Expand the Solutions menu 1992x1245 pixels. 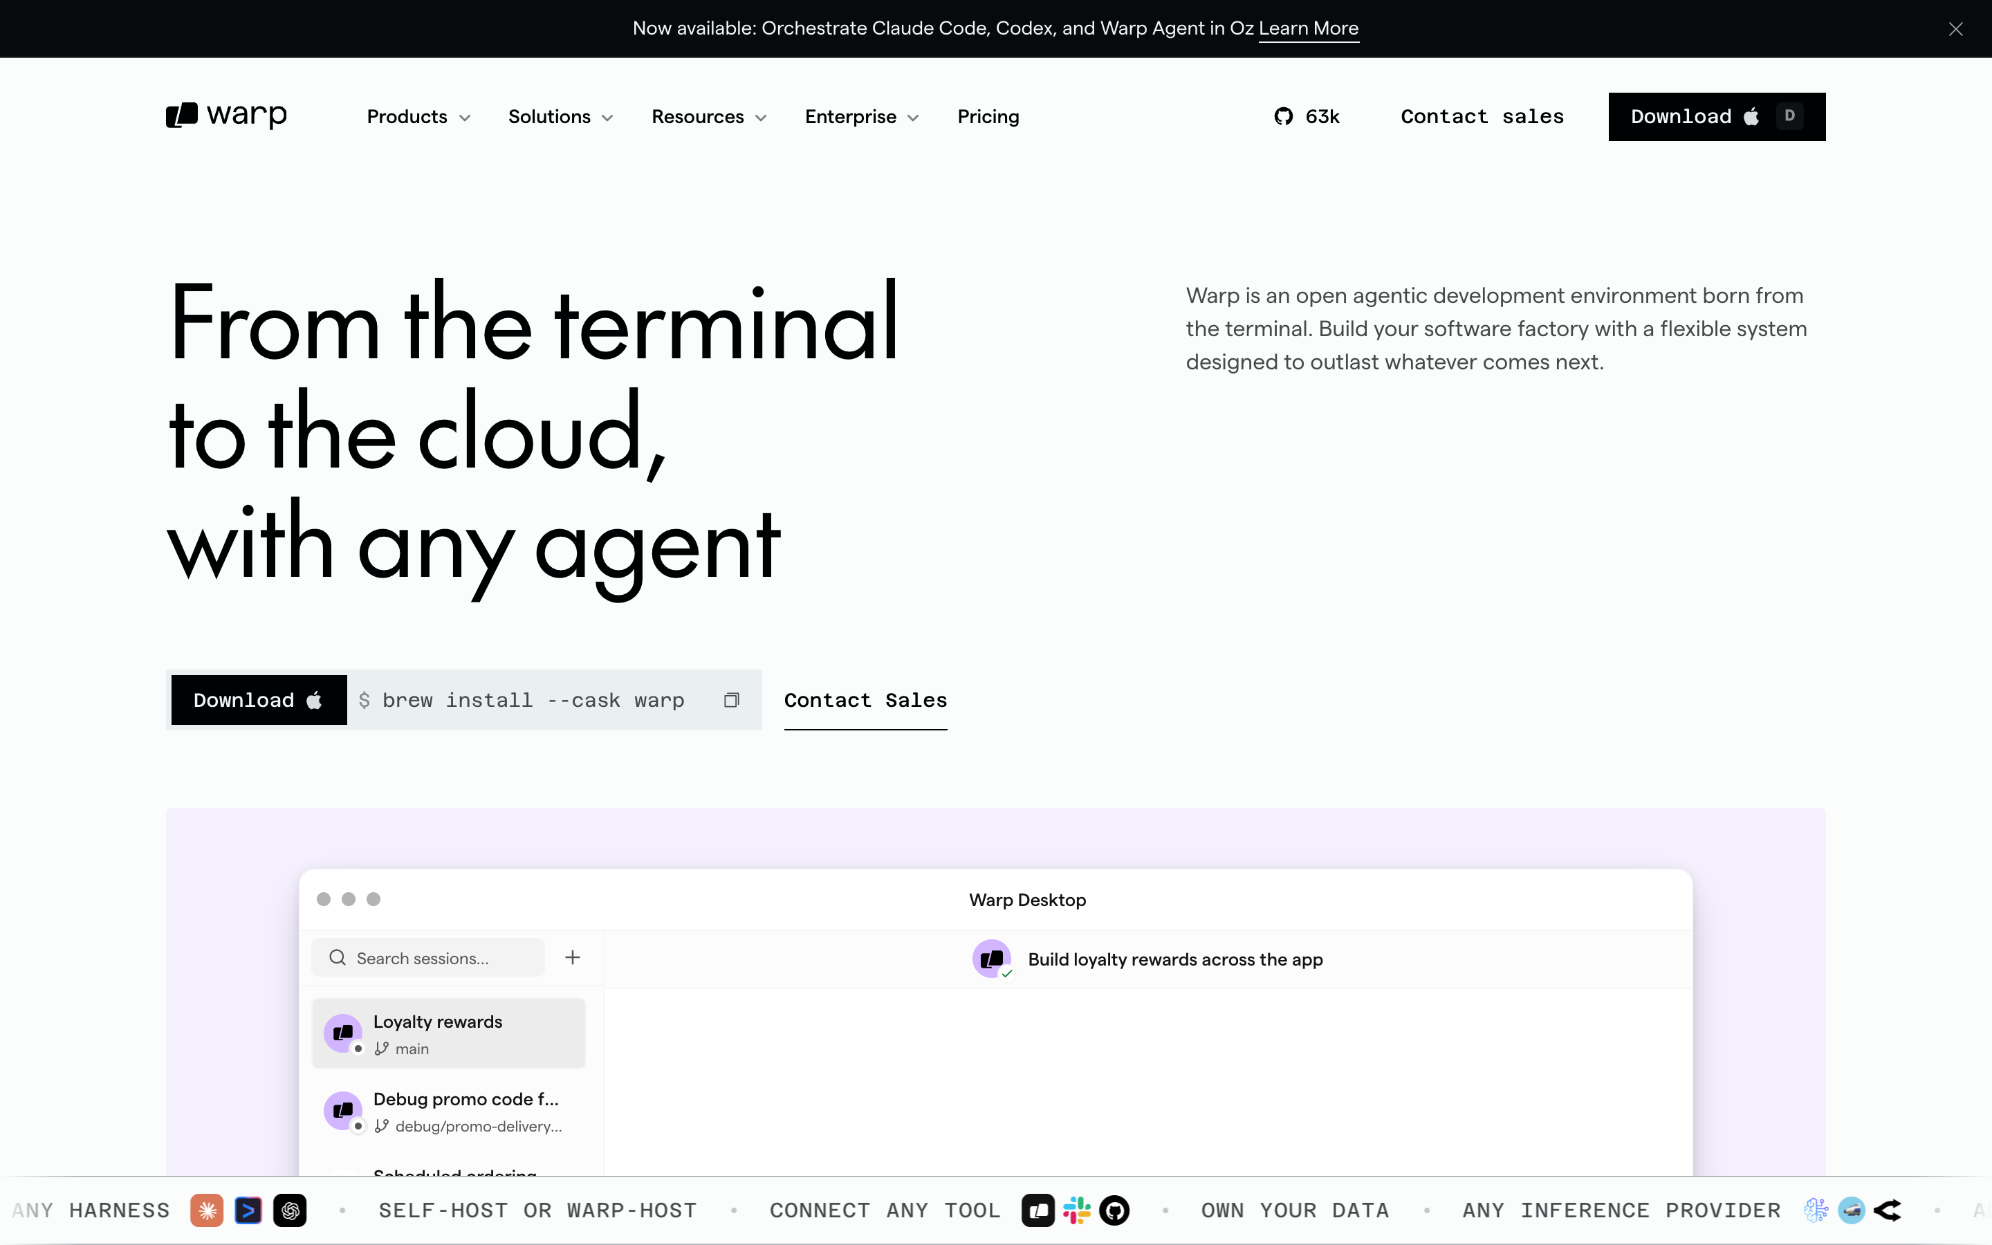point(560,117)
